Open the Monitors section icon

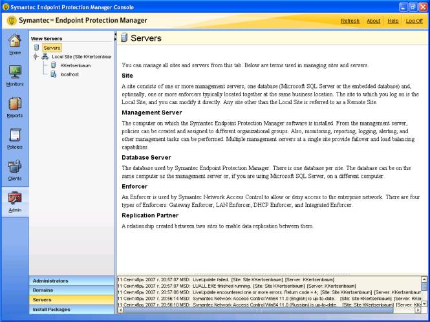click(15, 72)
